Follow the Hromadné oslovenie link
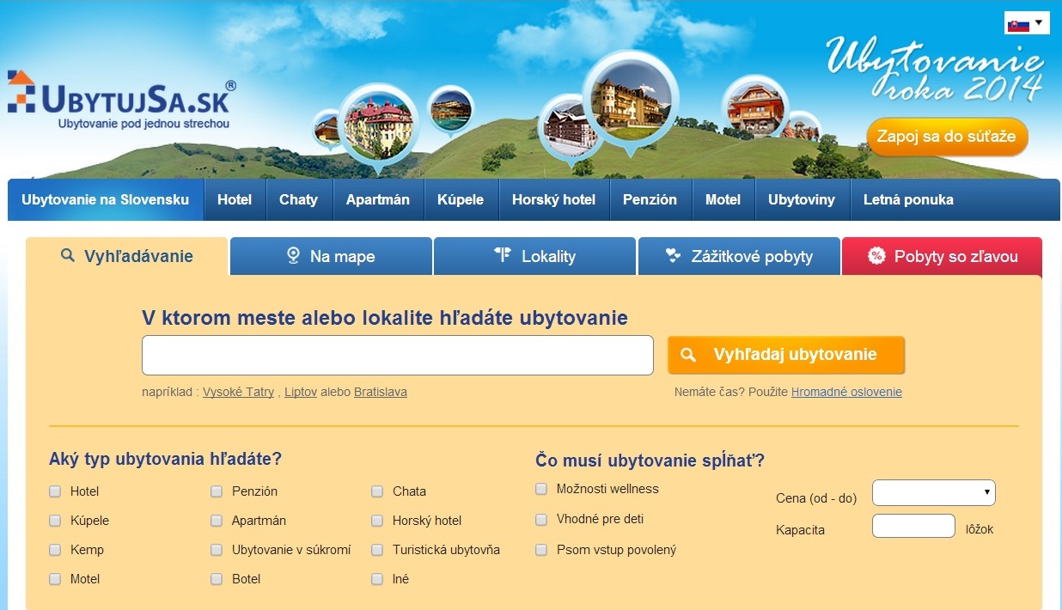The image size is (1062, 610). (846, 392)
